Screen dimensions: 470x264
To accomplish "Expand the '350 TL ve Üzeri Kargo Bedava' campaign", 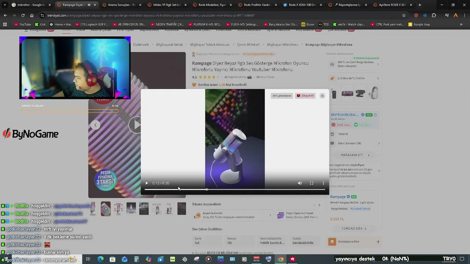I will point(355,64).
